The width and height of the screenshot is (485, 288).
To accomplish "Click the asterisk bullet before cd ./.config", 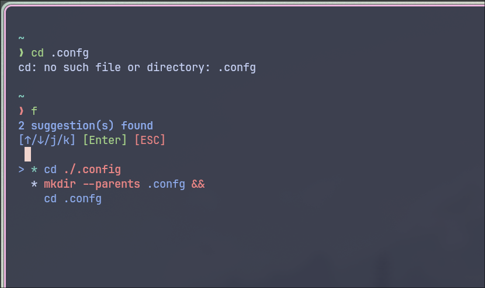I will [34, 170].
